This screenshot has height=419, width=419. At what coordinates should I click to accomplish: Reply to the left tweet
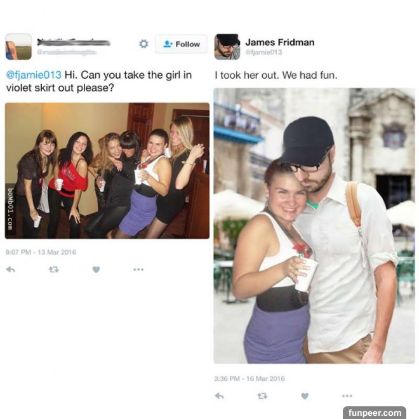tap(11, 269)
